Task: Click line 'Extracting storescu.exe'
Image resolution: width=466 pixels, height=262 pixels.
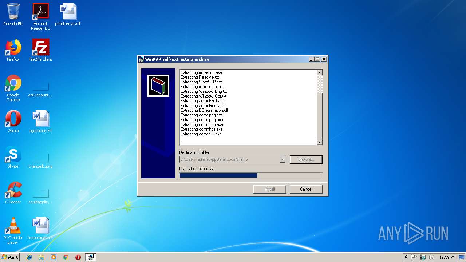Action: click(x=201, y=87)
